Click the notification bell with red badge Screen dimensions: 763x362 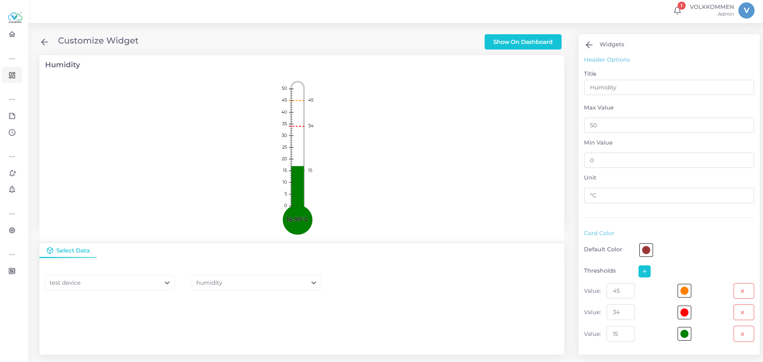tap(677, 10)
